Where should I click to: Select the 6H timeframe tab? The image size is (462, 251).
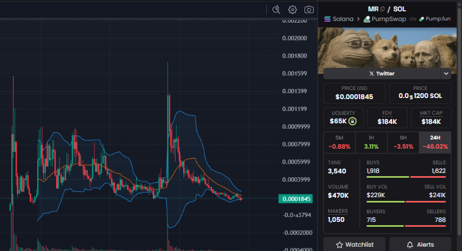coord(403,143)
